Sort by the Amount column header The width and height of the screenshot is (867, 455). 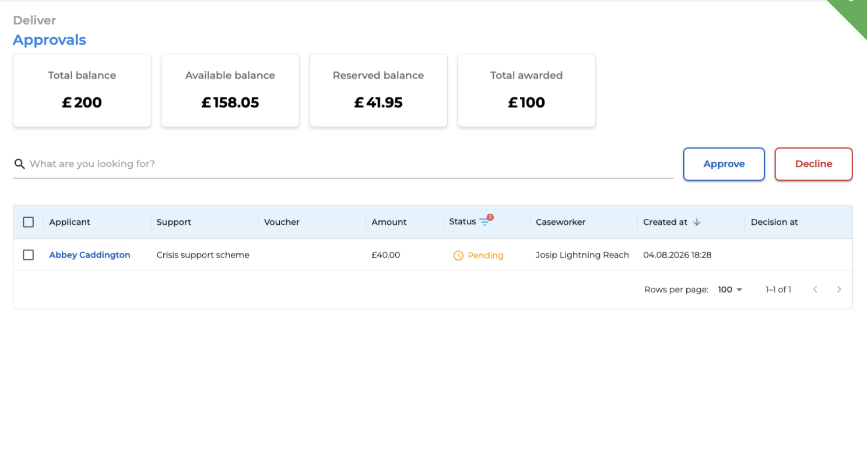tap(389, 222)
